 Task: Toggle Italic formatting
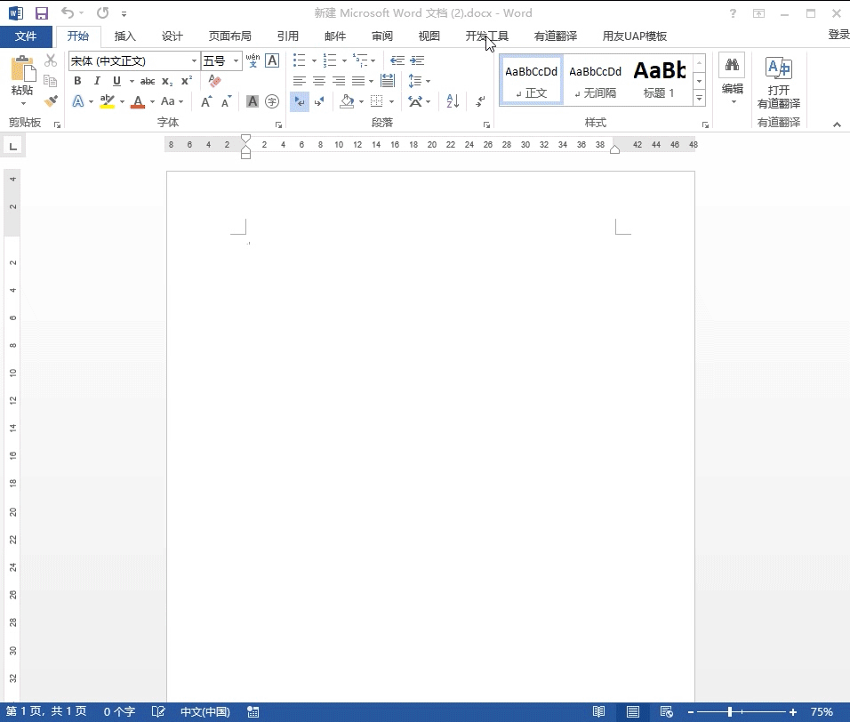click(97, 81)
